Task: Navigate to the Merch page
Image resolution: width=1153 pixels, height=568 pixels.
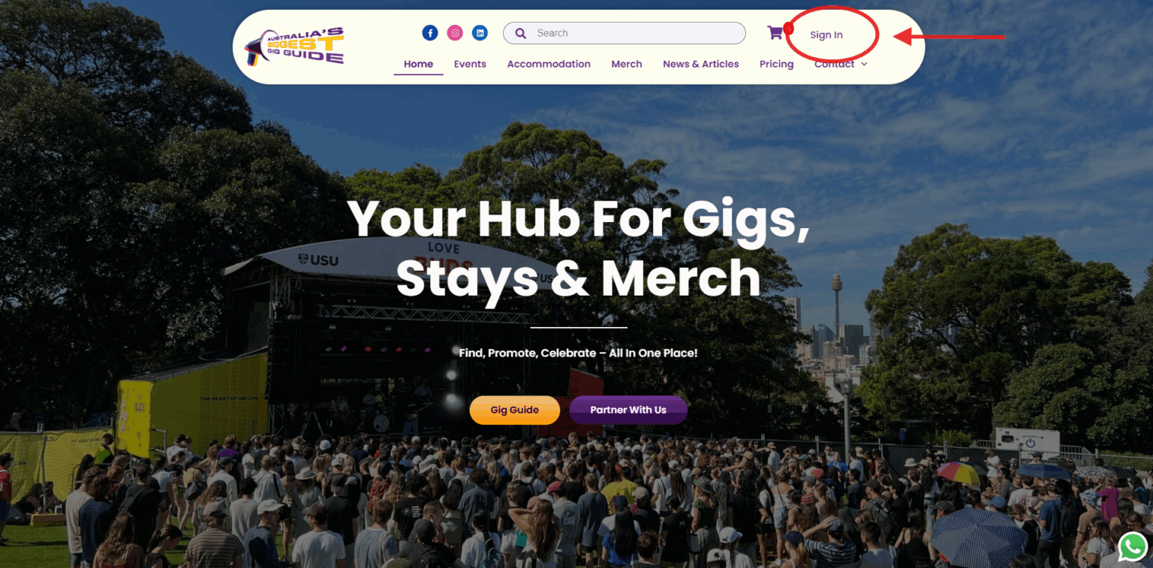Action: click(627, 64)
